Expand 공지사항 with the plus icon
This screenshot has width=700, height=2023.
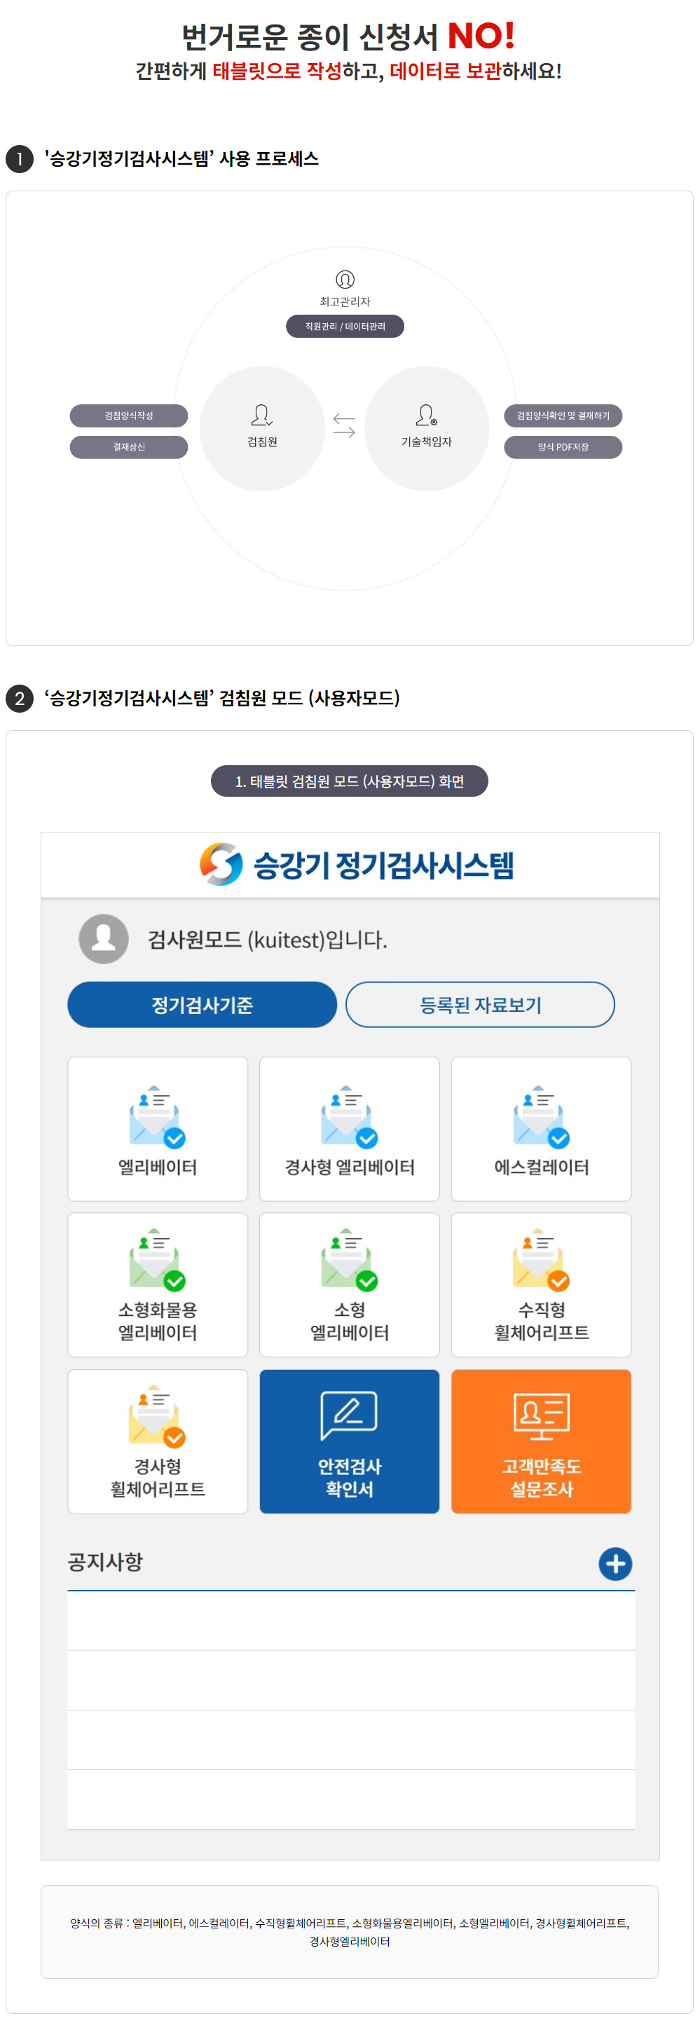pyautogui.click(x=615, y=1563)
